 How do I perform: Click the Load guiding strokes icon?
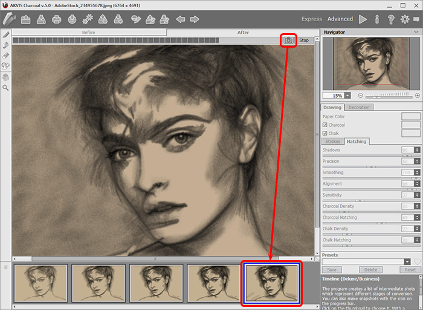pos(150,19)
